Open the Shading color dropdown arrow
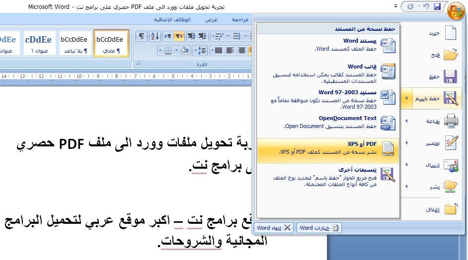The height and width of the screenshot is (260, 468). tap(177, 51)
